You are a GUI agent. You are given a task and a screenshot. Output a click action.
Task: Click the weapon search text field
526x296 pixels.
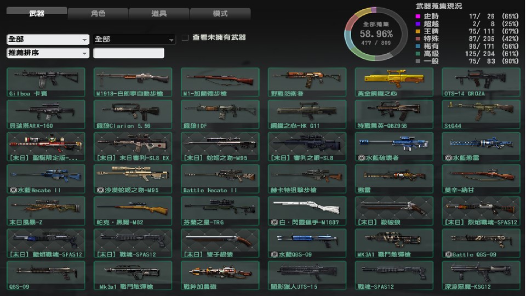129,53
